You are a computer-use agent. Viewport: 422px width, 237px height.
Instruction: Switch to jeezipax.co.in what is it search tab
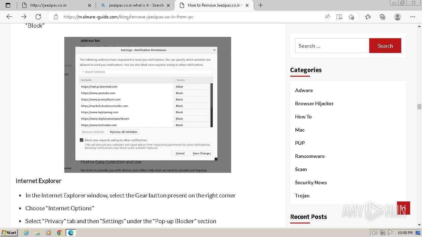136,5
